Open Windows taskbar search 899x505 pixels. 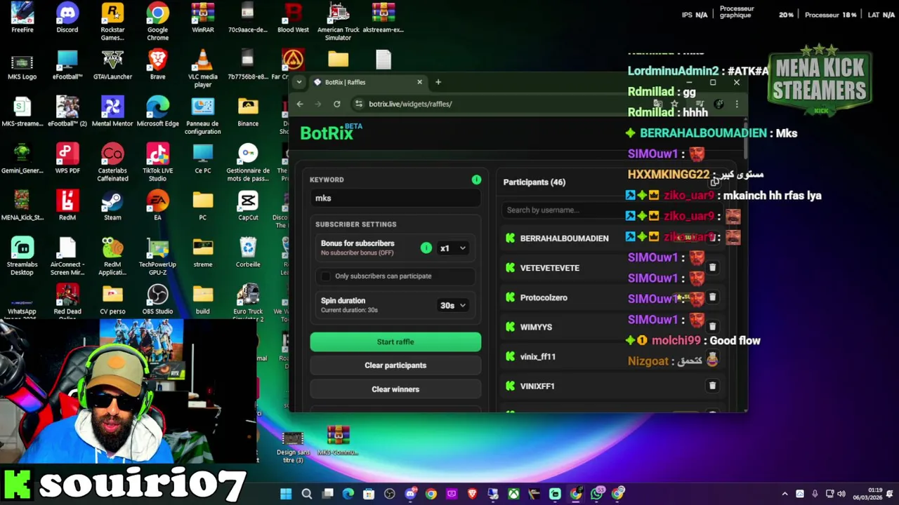pyautogui.click(x=307, y=494)
